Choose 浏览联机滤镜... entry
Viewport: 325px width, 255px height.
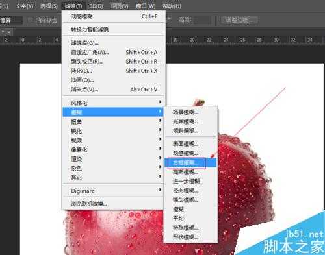(114, 204)
